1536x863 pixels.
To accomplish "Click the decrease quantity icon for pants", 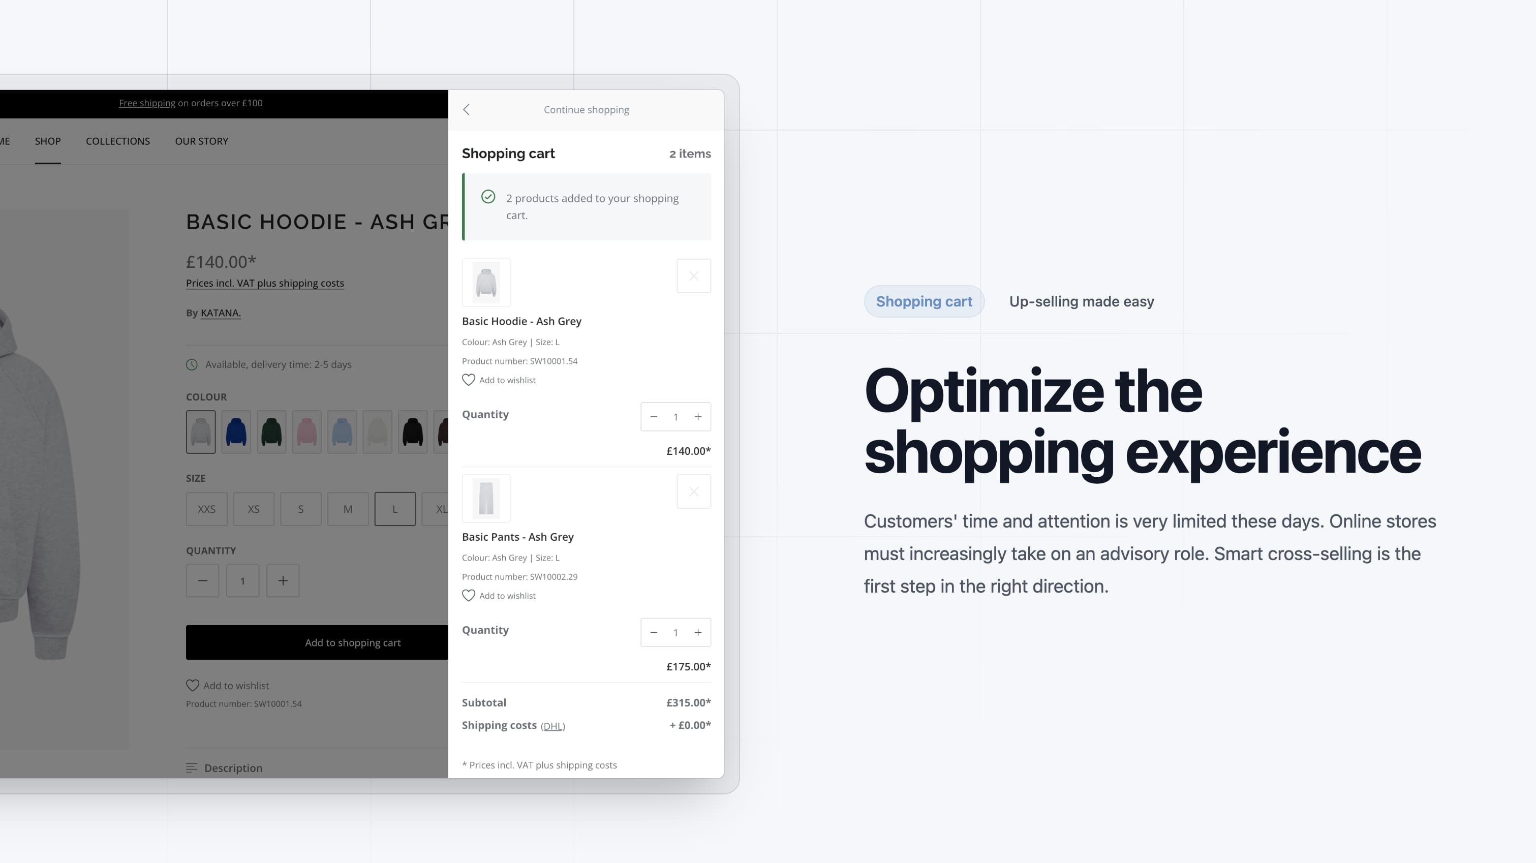I will [x=654, y=632].
